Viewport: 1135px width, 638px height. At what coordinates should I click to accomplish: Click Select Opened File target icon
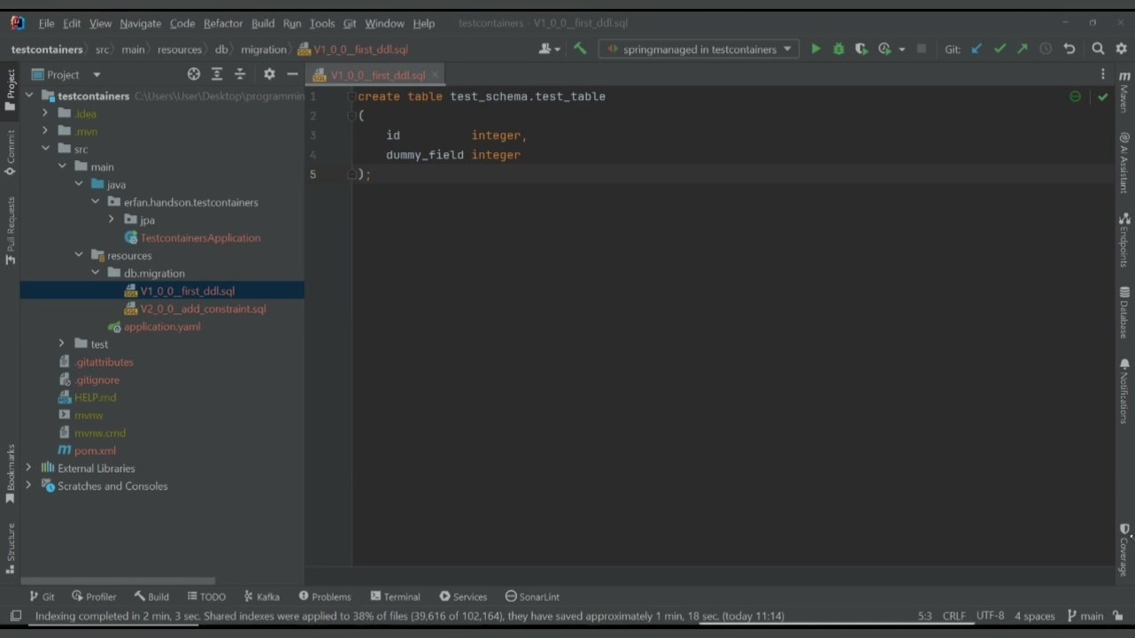[x=194, y=74]
